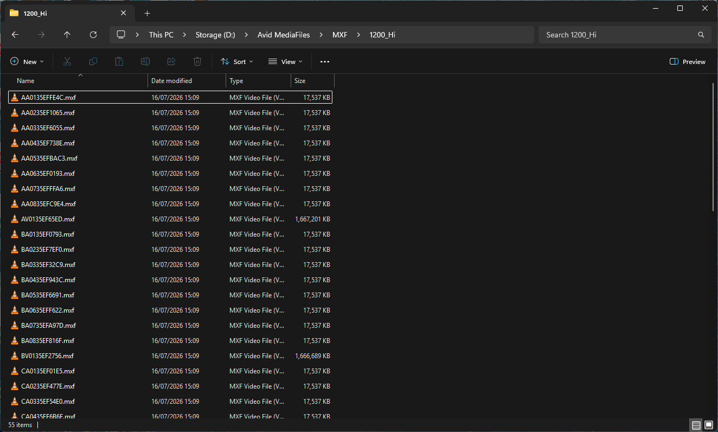This screenshot has width=718, height=432.
Task: Switch to large thumbnails view icon
Action: 709,425
